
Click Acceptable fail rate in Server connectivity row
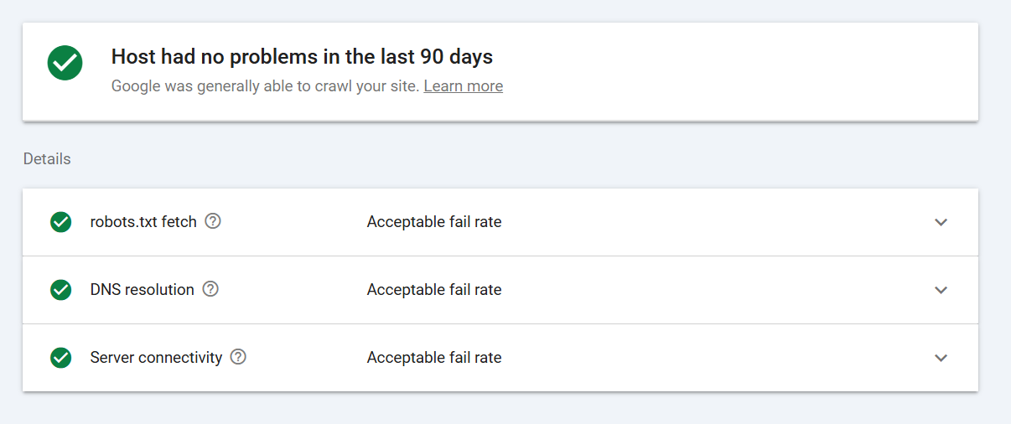tap(434, 358)
